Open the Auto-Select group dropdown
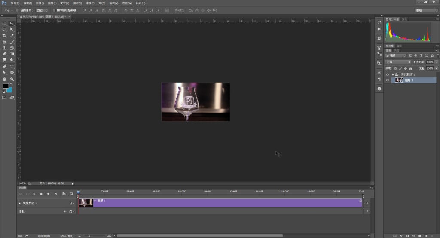 42,10
